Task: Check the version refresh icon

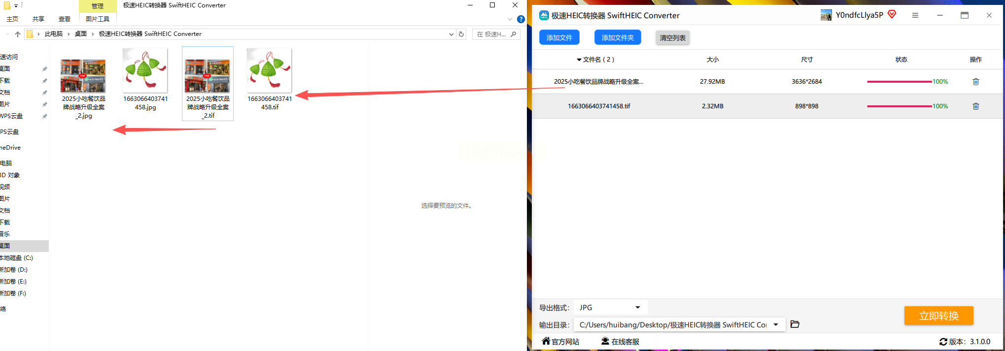Action: [x=943, y=342]
